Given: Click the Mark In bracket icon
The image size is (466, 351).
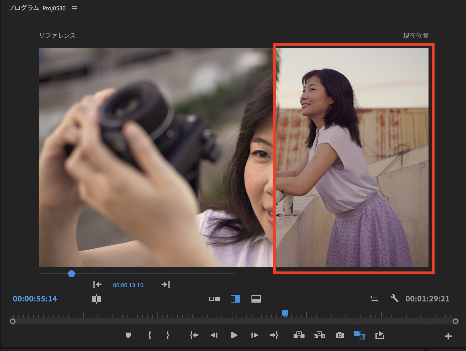Looking at the screenshot, I should coord(149,335).
